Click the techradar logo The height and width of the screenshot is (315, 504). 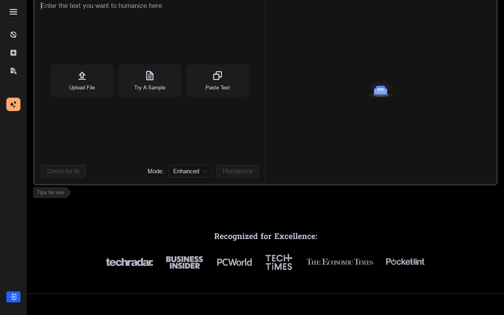click(x=130, y=262)
